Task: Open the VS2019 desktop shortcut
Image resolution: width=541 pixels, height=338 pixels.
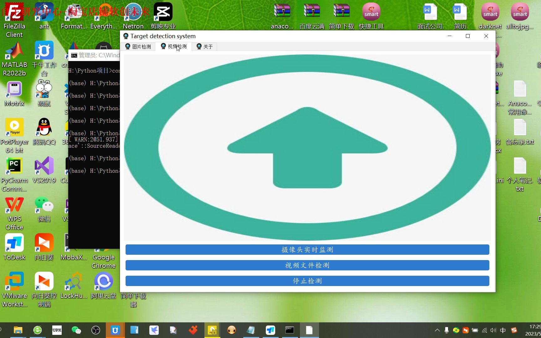Action: coord(44,171)
